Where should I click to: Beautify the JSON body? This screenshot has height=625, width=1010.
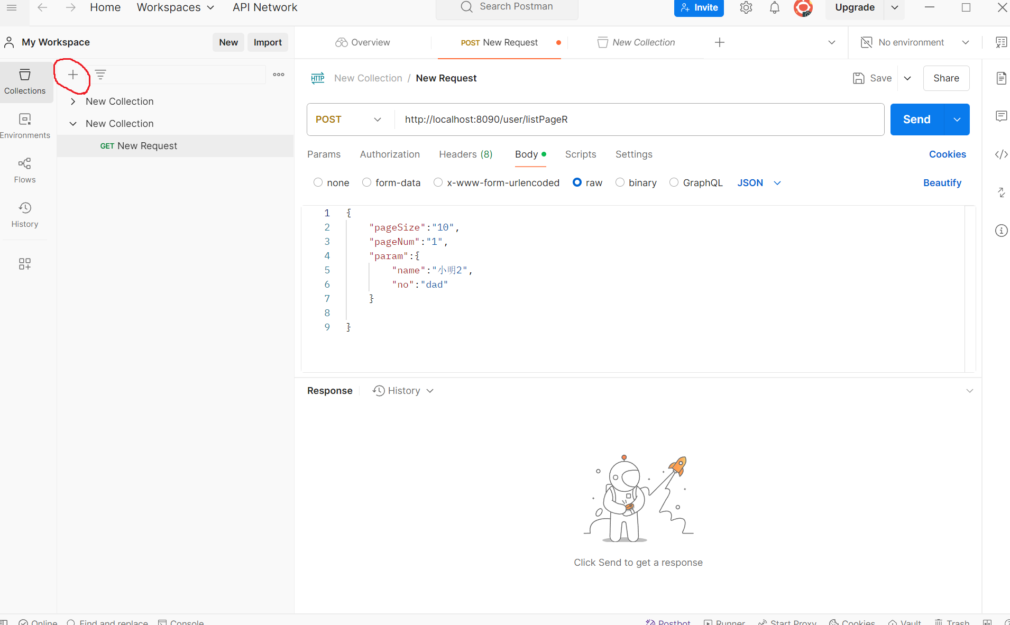point(942,183)
